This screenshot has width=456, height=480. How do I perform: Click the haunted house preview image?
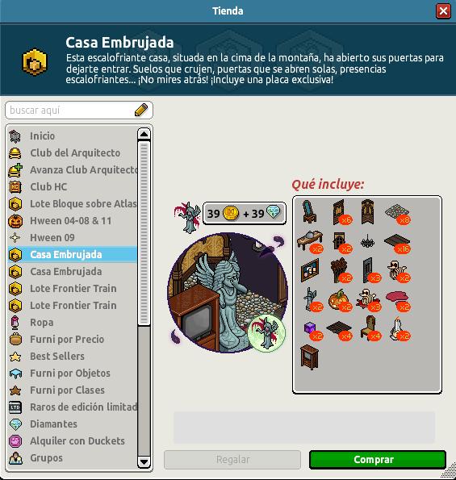point(228,293)
